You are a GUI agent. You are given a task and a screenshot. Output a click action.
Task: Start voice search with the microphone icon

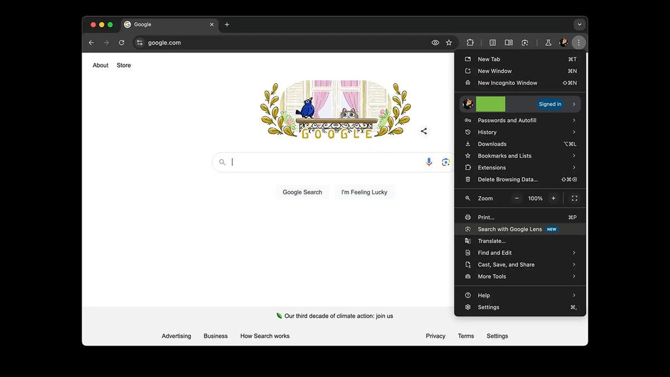pos(429,161)
